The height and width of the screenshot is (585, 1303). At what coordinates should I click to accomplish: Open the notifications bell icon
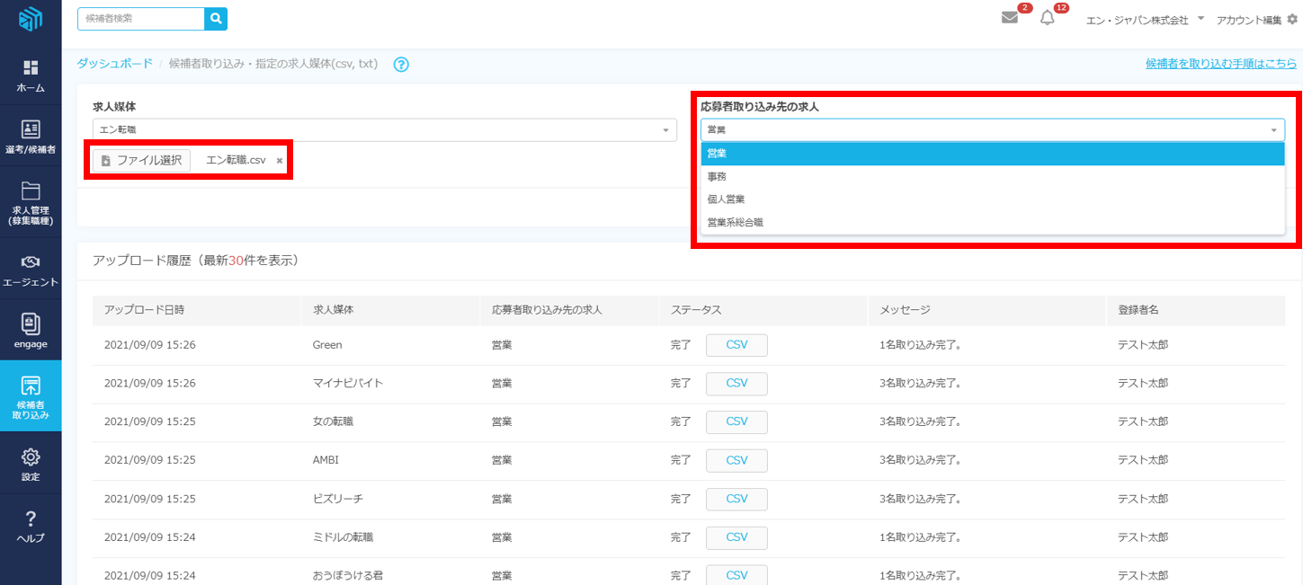click(1047, 18)
